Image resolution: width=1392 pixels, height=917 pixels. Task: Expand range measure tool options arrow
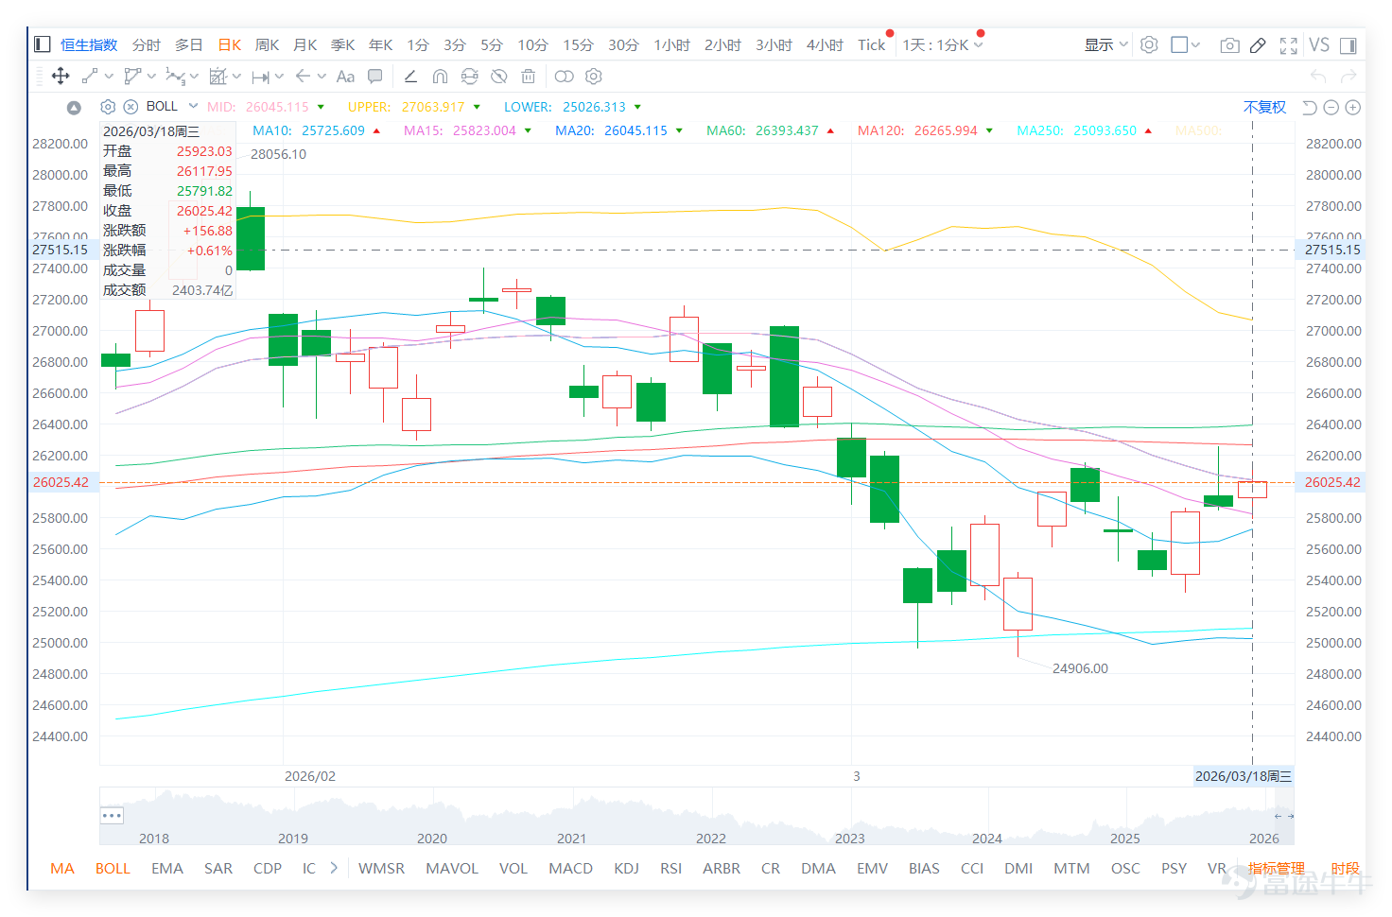[279, 77]
